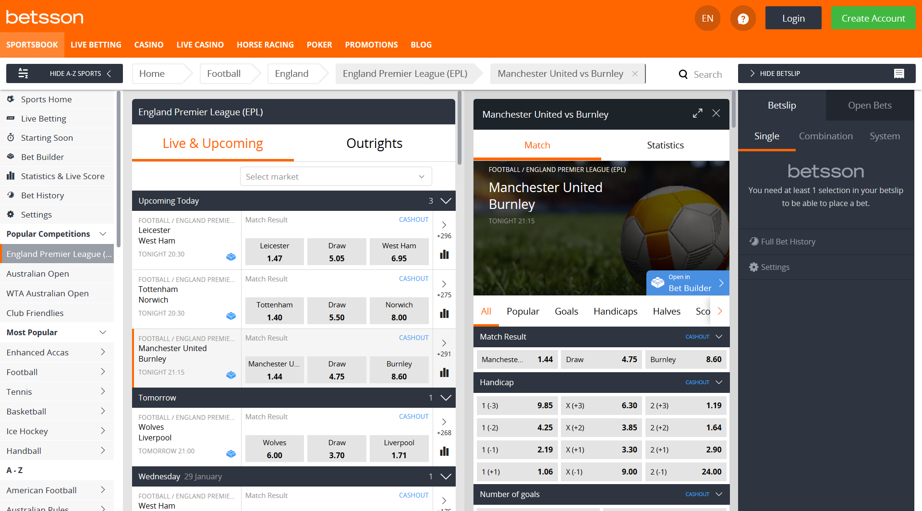Switch to Statistics tab in match panel
Viewport: 922px width, 511px height.
[x=665, y=145]
